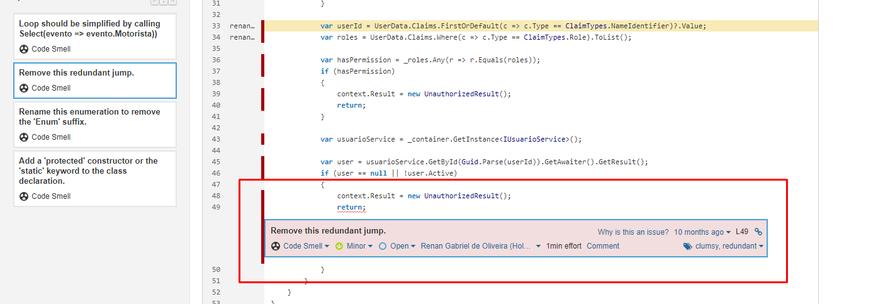Change assignee Renan Gabriel de Oliveira dropdown
The width and height of the screenshot is (888, 304).
click(x=480, y=246)
